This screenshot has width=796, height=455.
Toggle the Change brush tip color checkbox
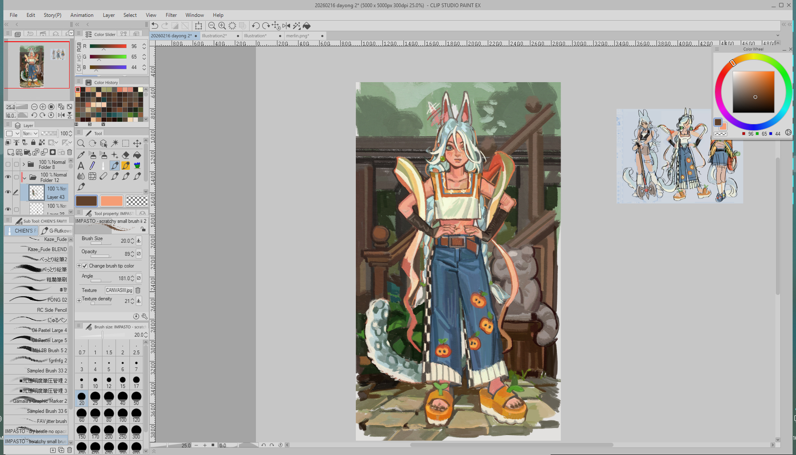(85, 266)
